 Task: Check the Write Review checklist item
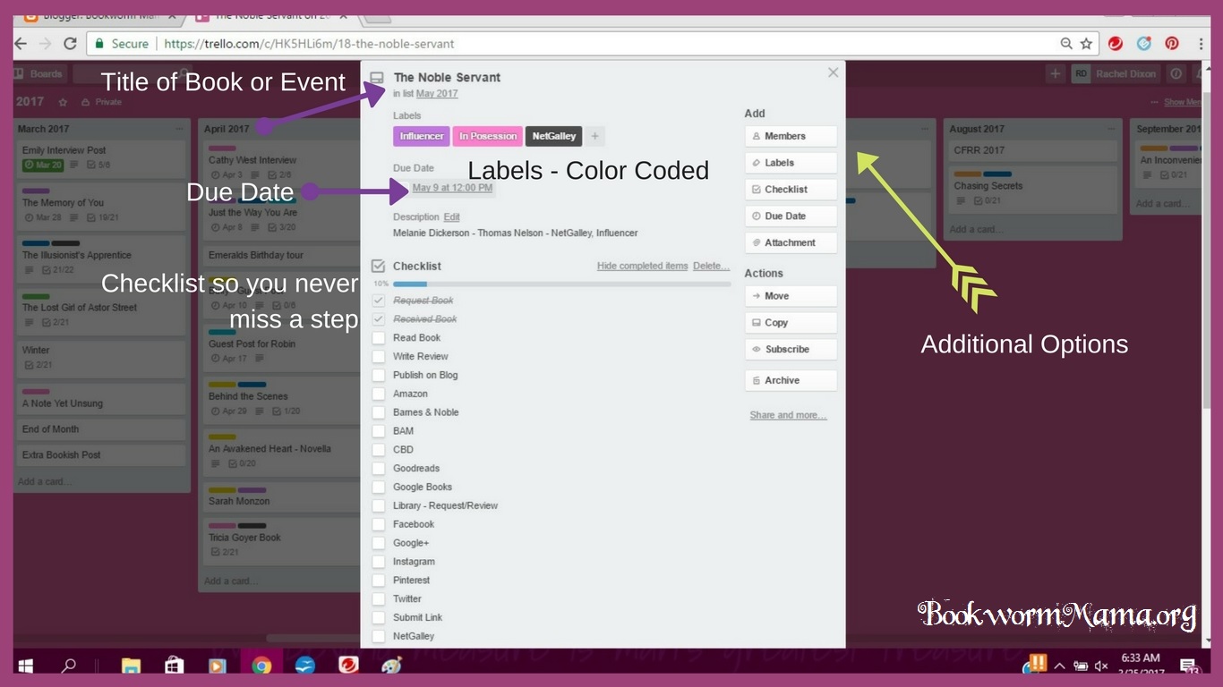pyautogui.click(x=378, y=357)
